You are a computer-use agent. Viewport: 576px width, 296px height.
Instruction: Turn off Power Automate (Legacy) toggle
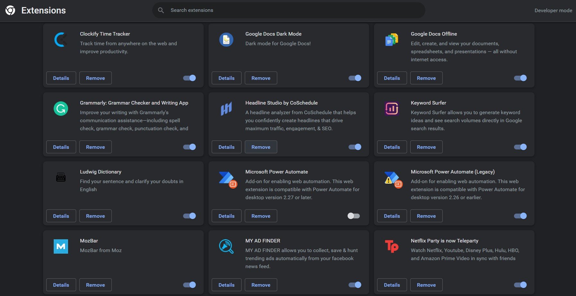pyautogui.click(x=520, y=216)
